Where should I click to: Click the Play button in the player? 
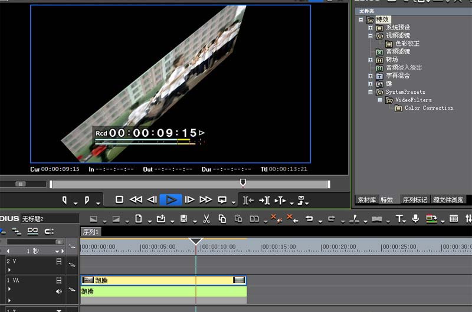[x=171, y=200]
